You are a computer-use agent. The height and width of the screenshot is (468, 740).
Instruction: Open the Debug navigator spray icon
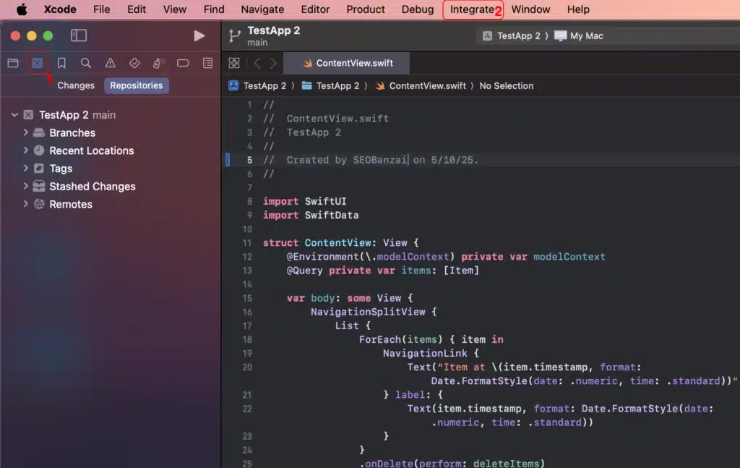coord(159,63)
